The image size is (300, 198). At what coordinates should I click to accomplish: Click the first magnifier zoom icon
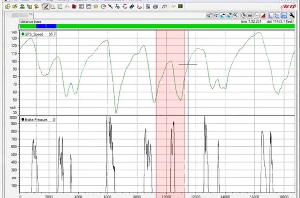[209, 15]
